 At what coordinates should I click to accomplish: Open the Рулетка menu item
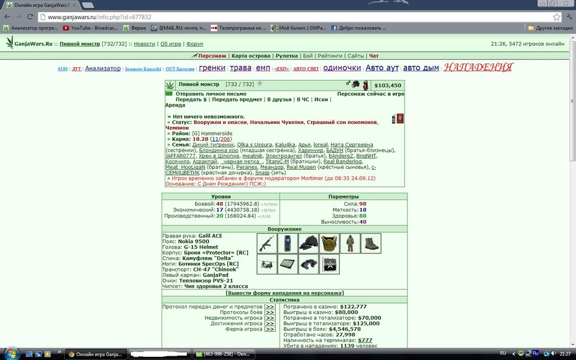pyautogui.click(x=287, y=56)
